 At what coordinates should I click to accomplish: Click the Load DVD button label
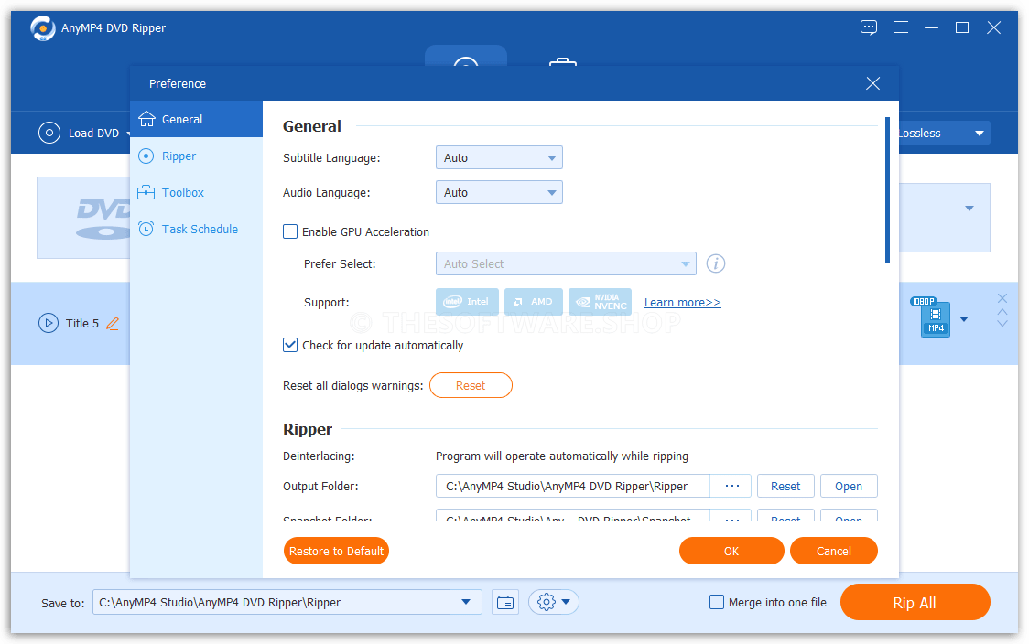[x=94, y=134]
